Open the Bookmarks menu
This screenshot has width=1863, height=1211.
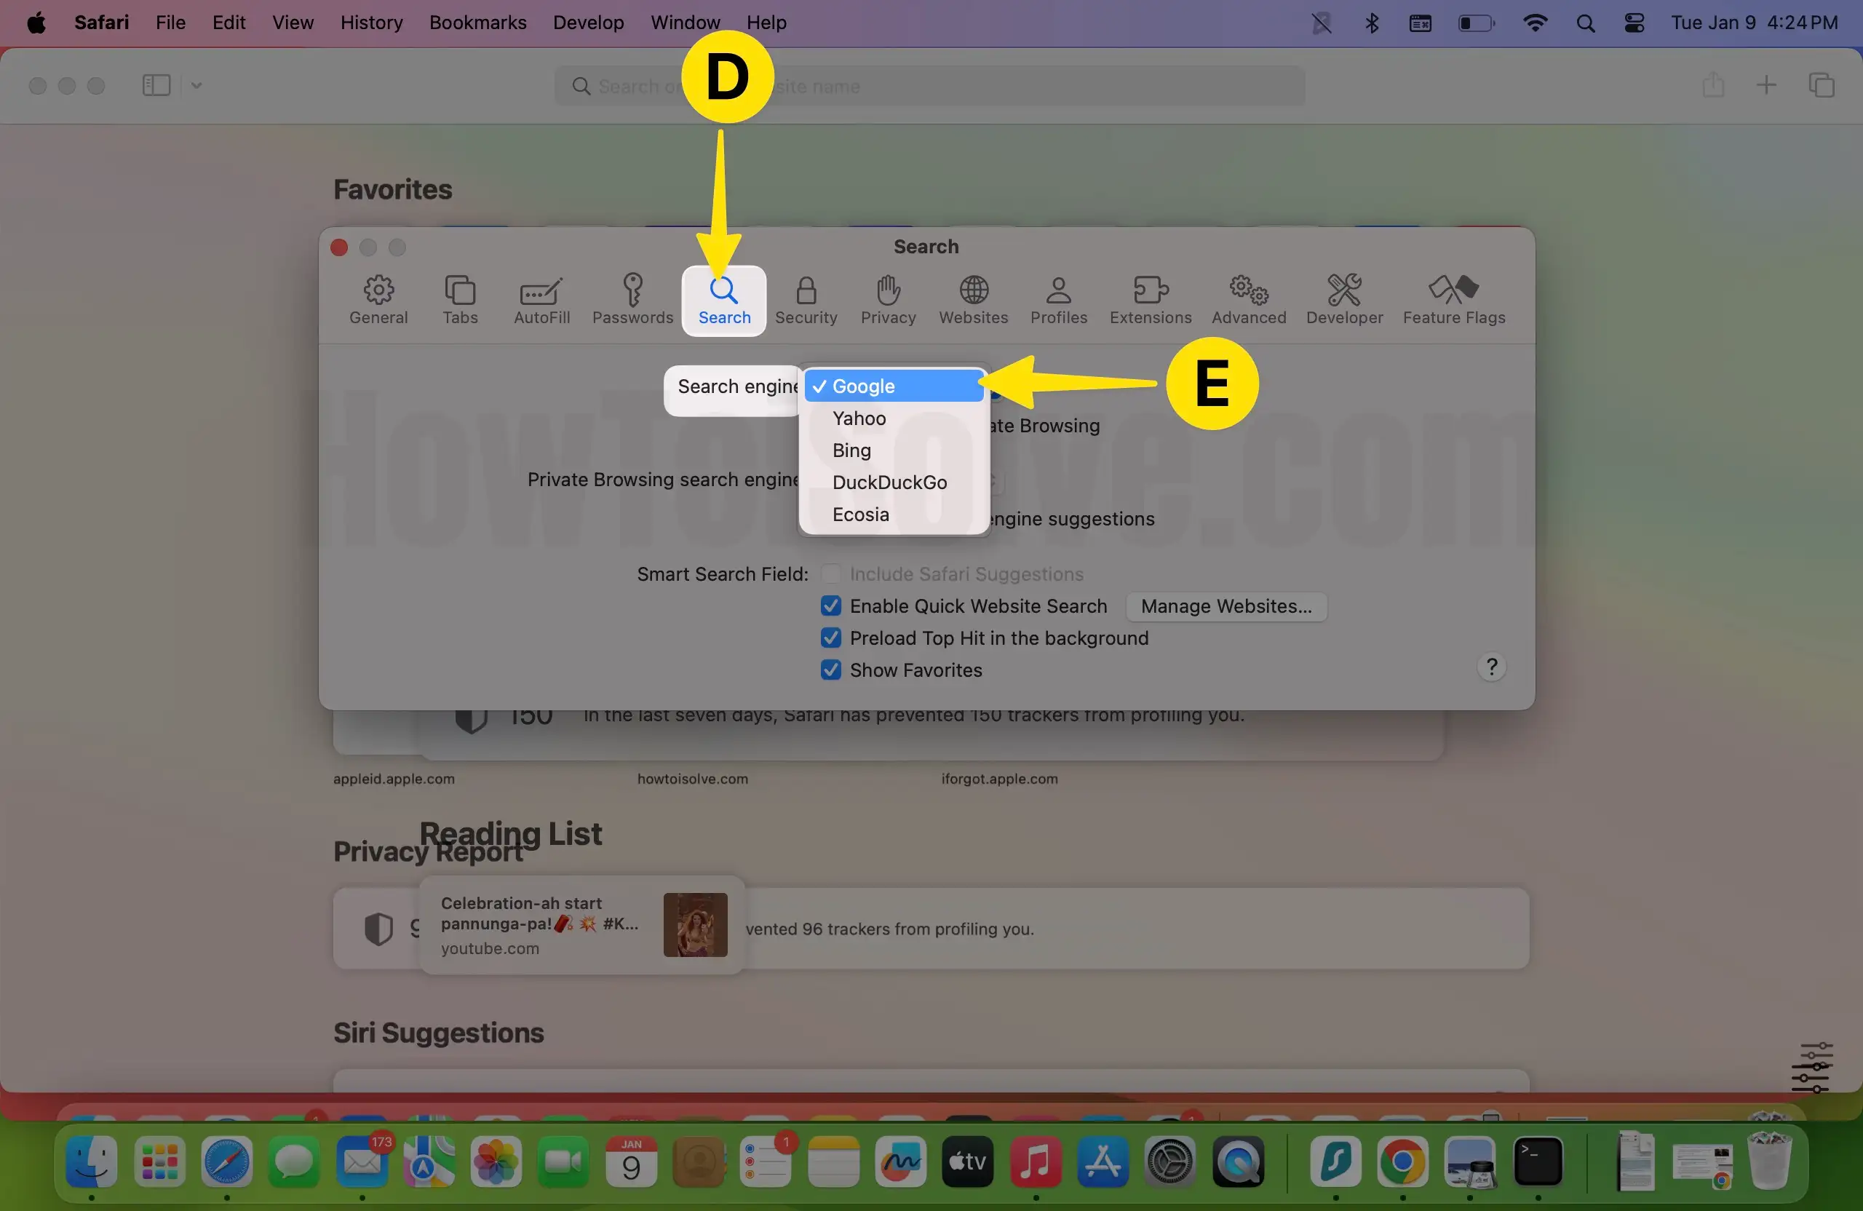(477, 22)
